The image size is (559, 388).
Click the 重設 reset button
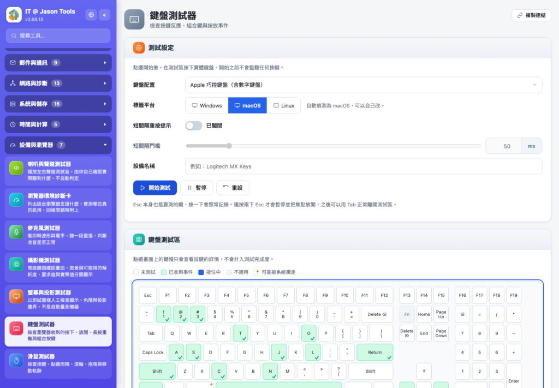click(x=233, y=188)
